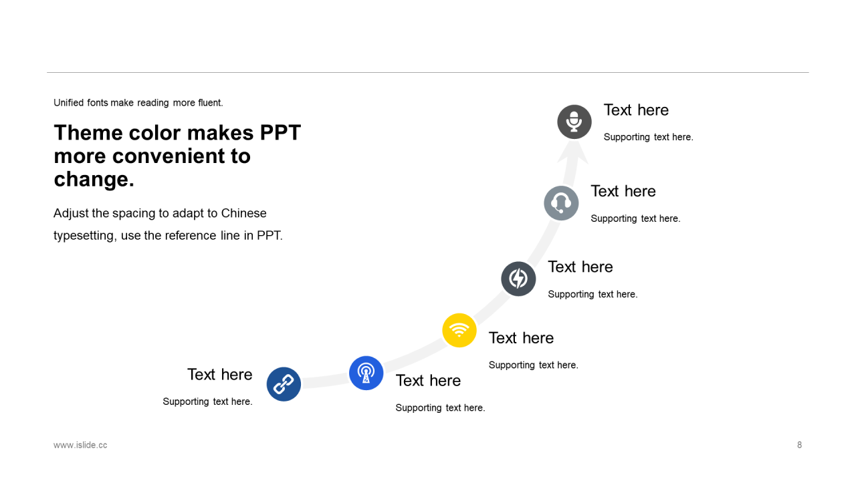856x481 pixels.
Task: Click the yellow Wi-Fi signal icon
Action: [x=459, y=330]
